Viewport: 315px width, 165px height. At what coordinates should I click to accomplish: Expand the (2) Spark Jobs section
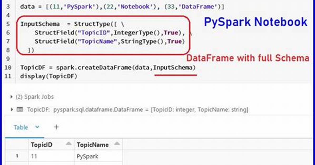pyautogui.click(x=12, y=97)
